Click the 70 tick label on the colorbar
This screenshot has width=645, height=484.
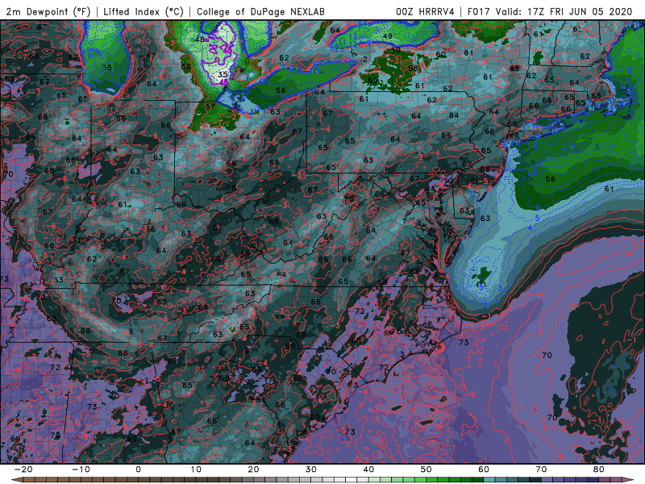541,469
